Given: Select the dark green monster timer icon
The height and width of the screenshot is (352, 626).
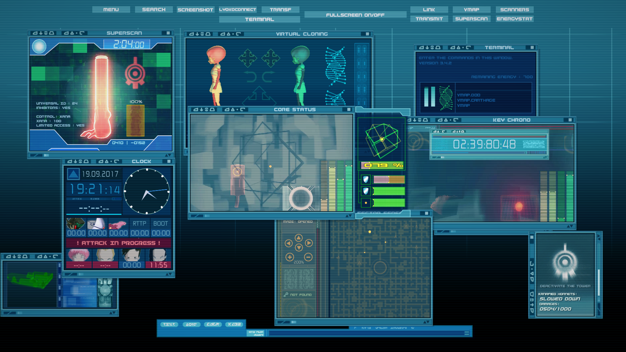Looking at the screenshot, I should [76, 224].
